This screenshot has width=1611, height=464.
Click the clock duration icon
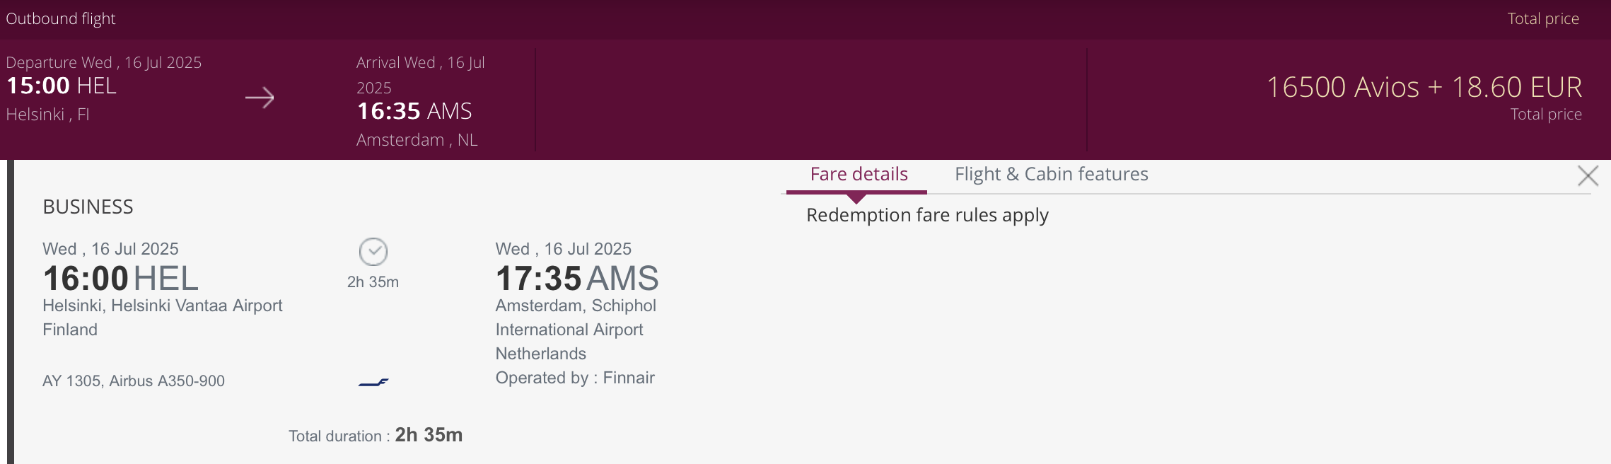pyautogui.click(x=373, y=252)
